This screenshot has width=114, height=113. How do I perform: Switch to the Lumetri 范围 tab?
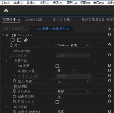tap(34, 20)
